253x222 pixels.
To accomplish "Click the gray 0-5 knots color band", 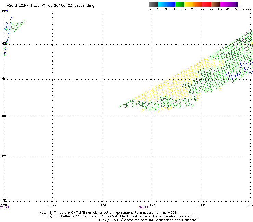I will click(x=153, y=4).
